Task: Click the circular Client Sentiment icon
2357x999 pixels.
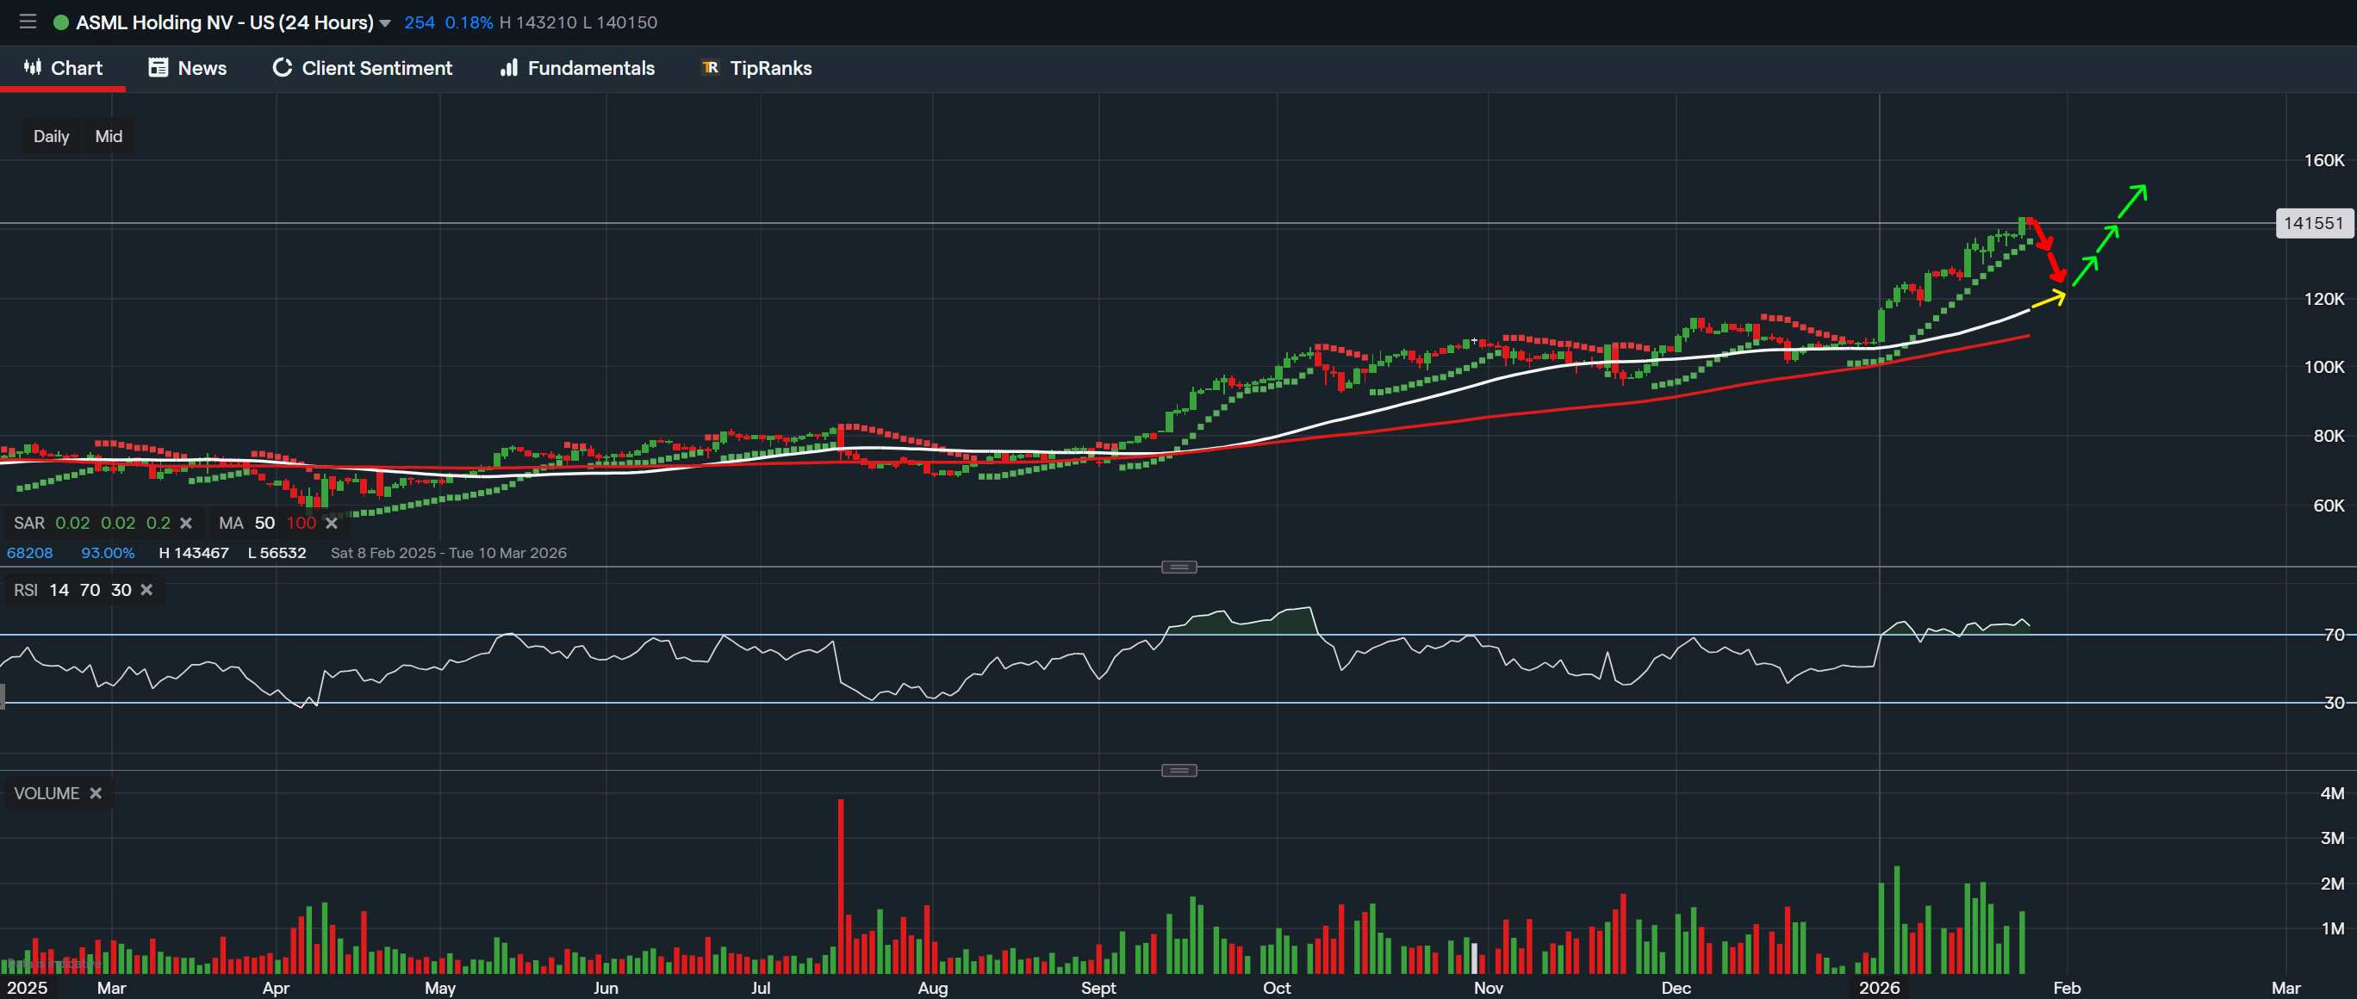Action: (x=281, y=68)
